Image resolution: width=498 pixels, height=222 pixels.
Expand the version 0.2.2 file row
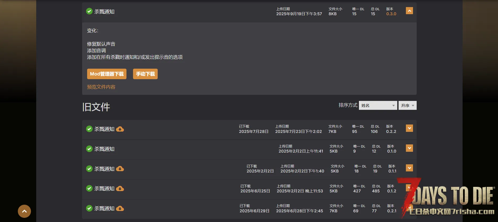tap(409, 128)
